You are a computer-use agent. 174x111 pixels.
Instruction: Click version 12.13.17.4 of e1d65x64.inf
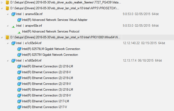coord(130,61)
